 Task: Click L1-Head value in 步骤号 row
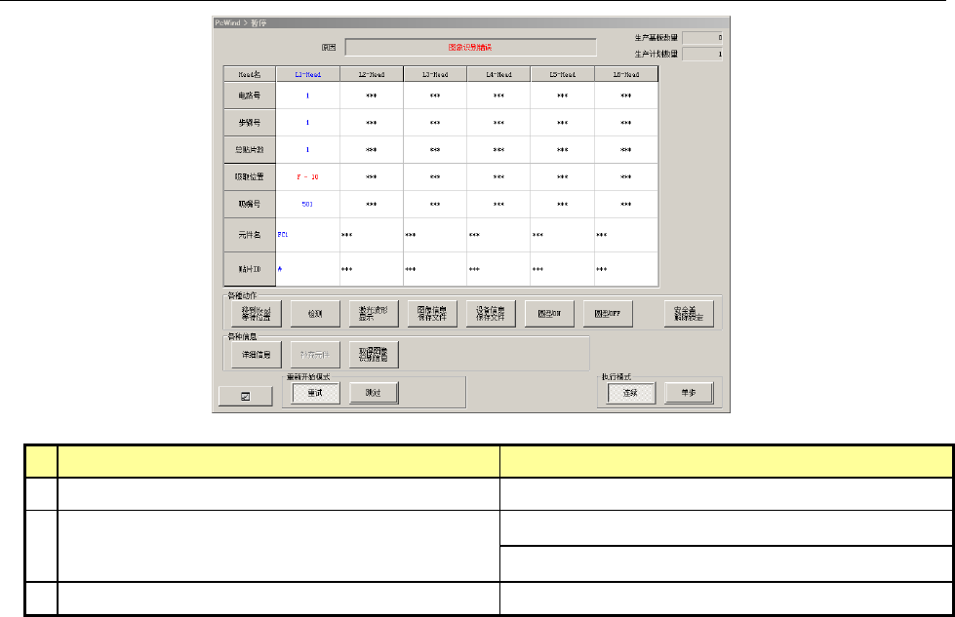point(307,123)
